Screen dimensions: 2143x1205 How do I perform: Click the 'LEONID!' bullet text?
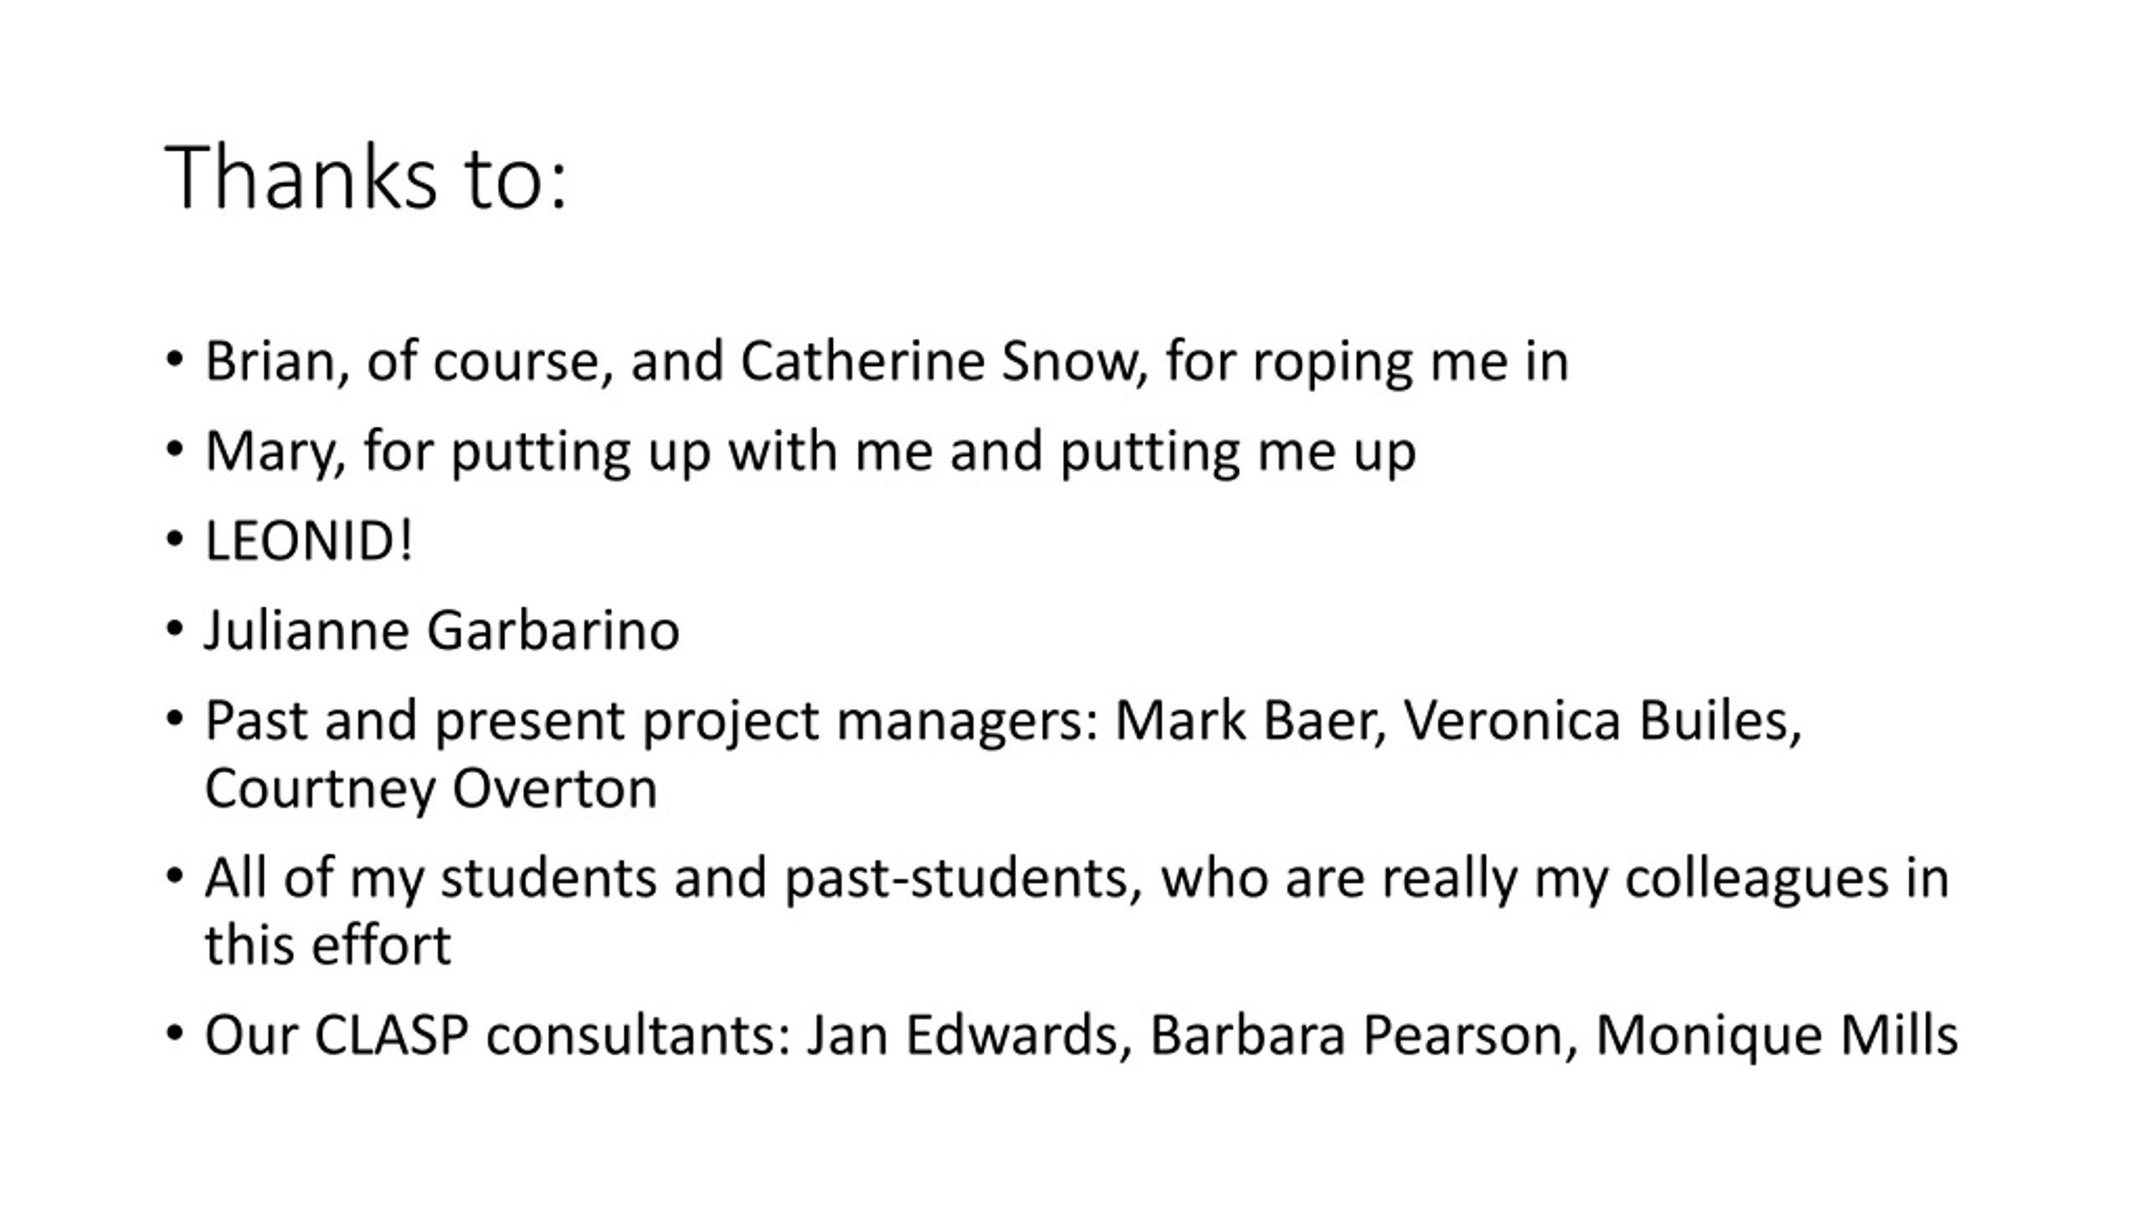(309, 541)
